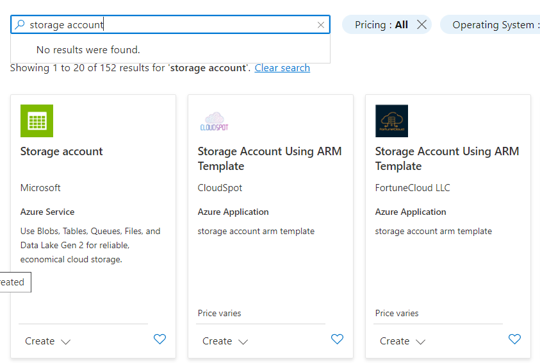Open the green Storage account Microsoft logo
The width and height of the screenshot is (540, 363).
37,121
